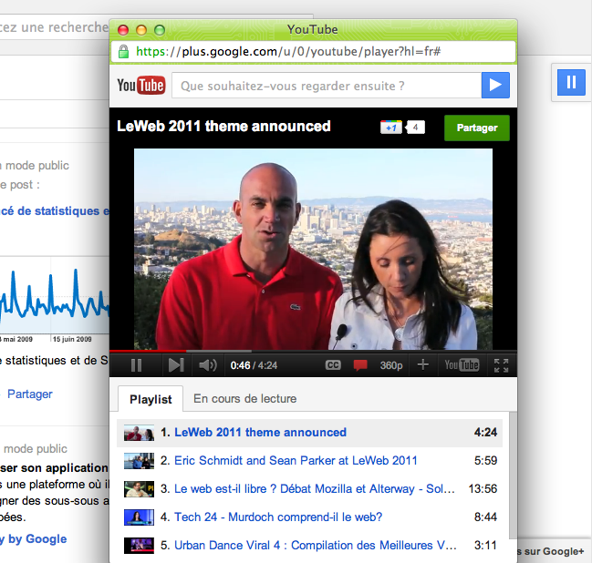Open the 360p quality menu

391,365
